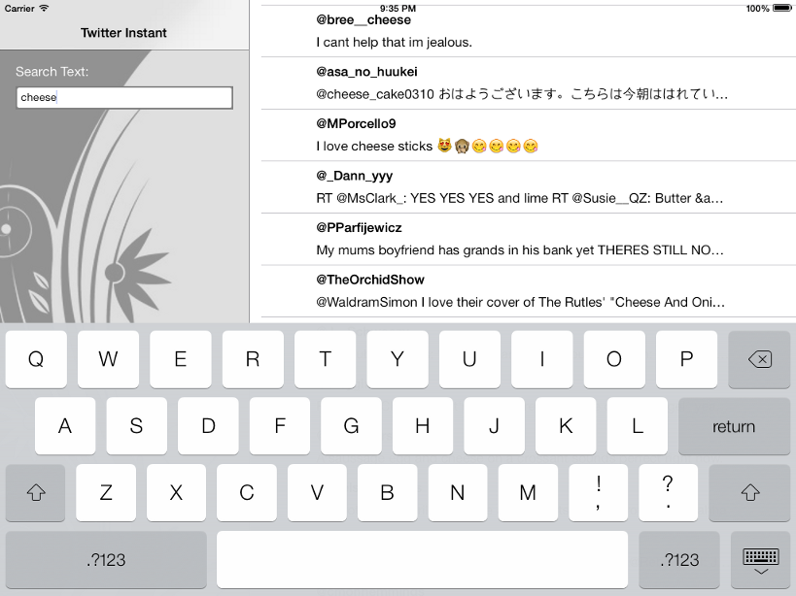
Task: Tap the 9:35 PM clock
Action: click(398, 8)
